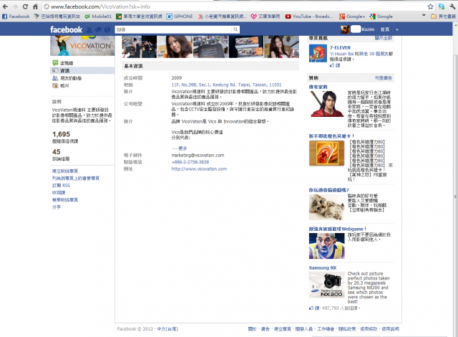This screenshot has height=337, width=458.
Task: Open the last photo strip thumbnail
Action: tap(281, 47)
